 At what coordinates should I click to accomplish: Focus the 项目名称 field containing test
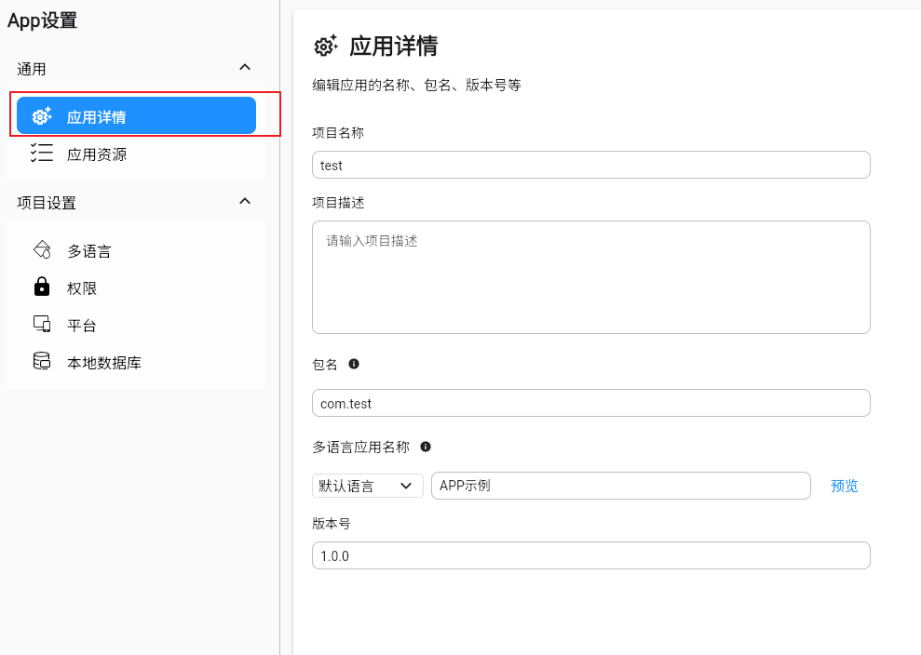click(591, 165)
